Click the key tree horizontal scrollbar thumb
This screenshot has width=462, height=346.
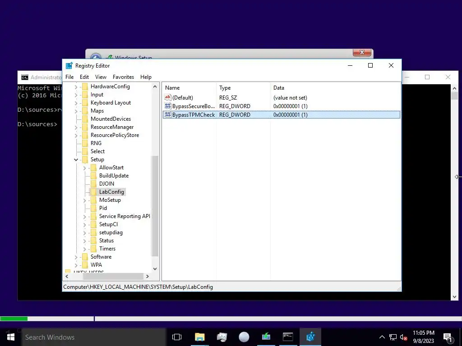pos(113,276)
